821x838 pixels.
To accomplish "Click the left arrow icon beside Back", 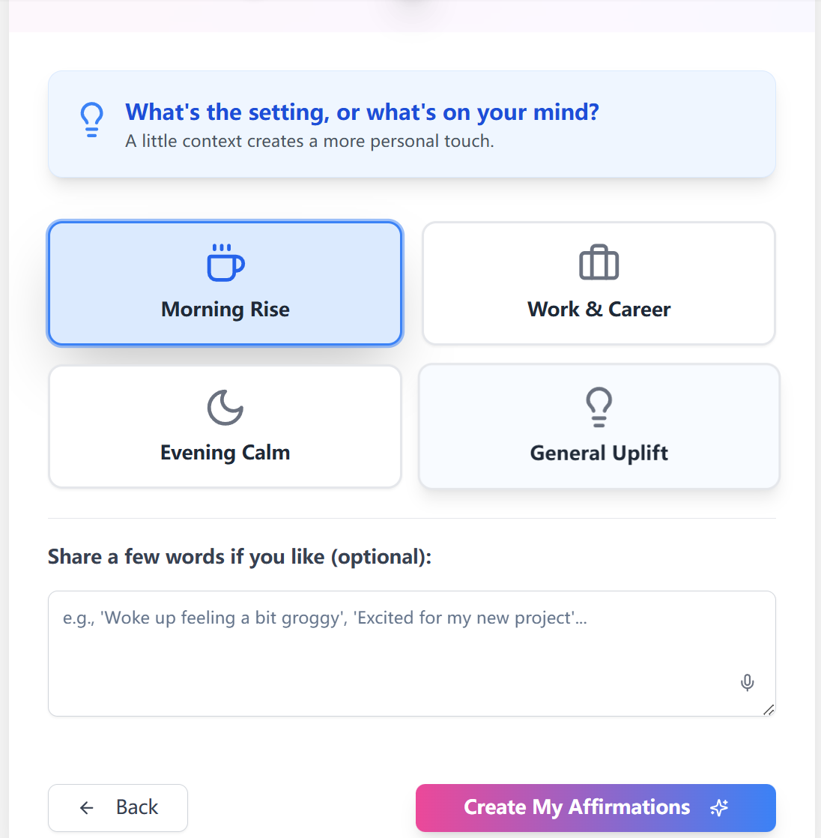I will [87, 807].
